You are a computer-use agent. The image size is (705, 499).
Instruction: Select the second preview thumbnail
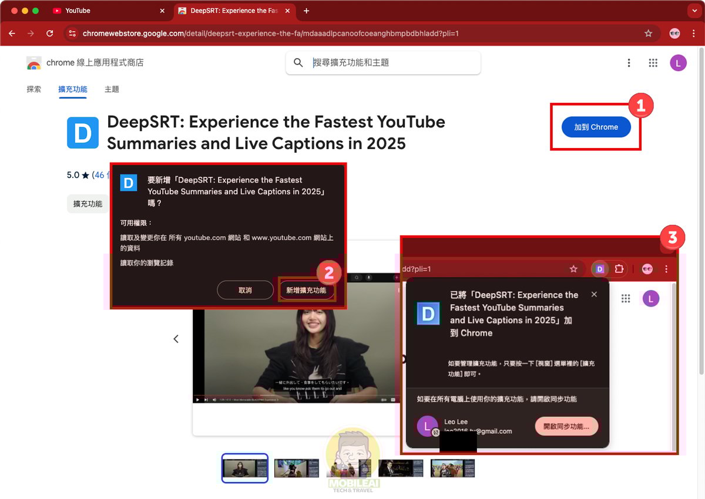pyautogui.click(x=297, y=468)
